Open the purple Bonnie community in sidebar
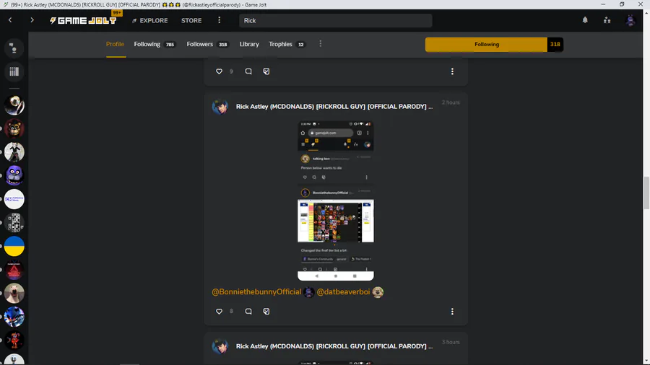The image size is (650, 365). pyautogui.click(x=14, y=175)
